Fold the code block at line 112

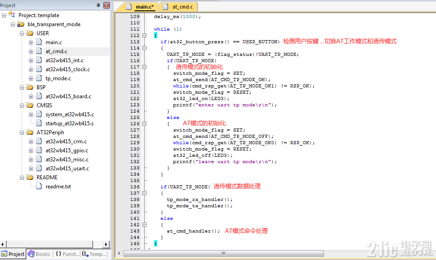[x=144, y=36]
